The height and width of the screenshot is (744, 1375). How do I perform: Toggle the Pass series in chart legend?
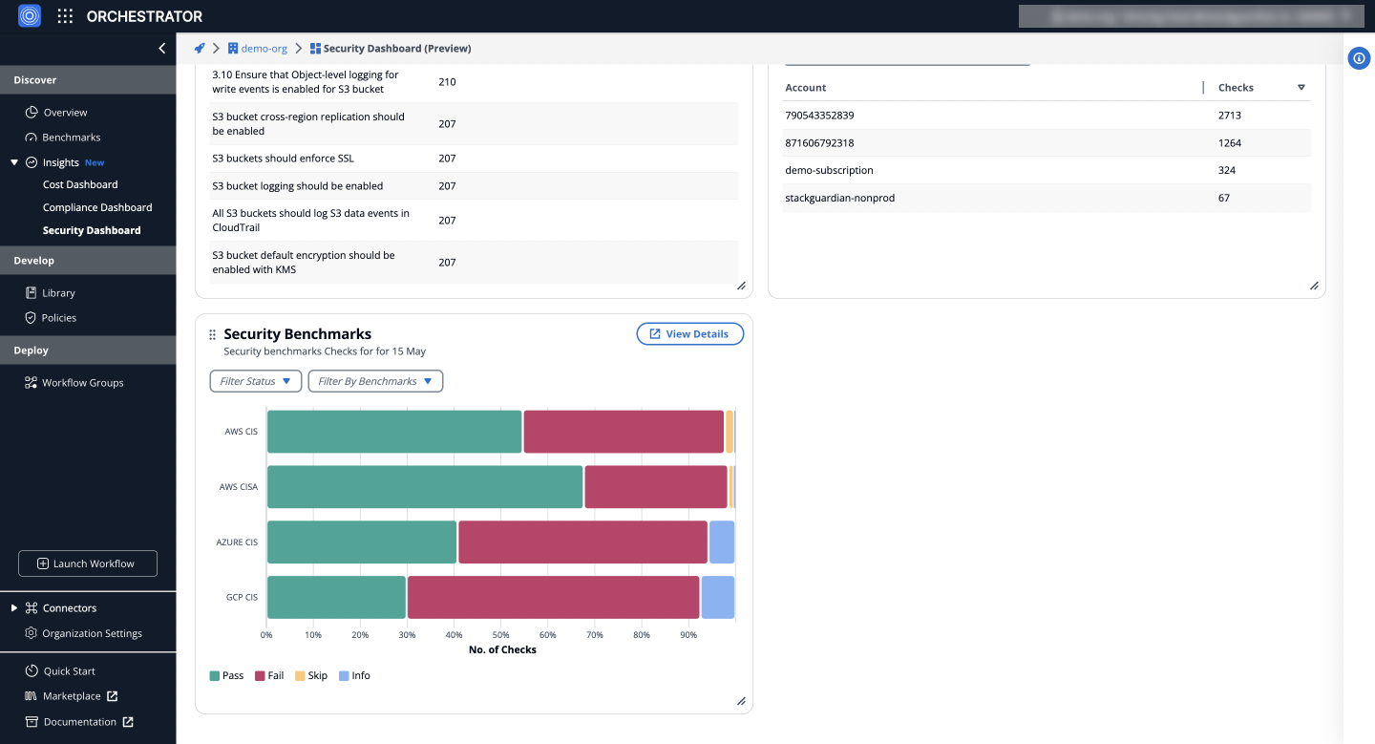coord(226,675)
